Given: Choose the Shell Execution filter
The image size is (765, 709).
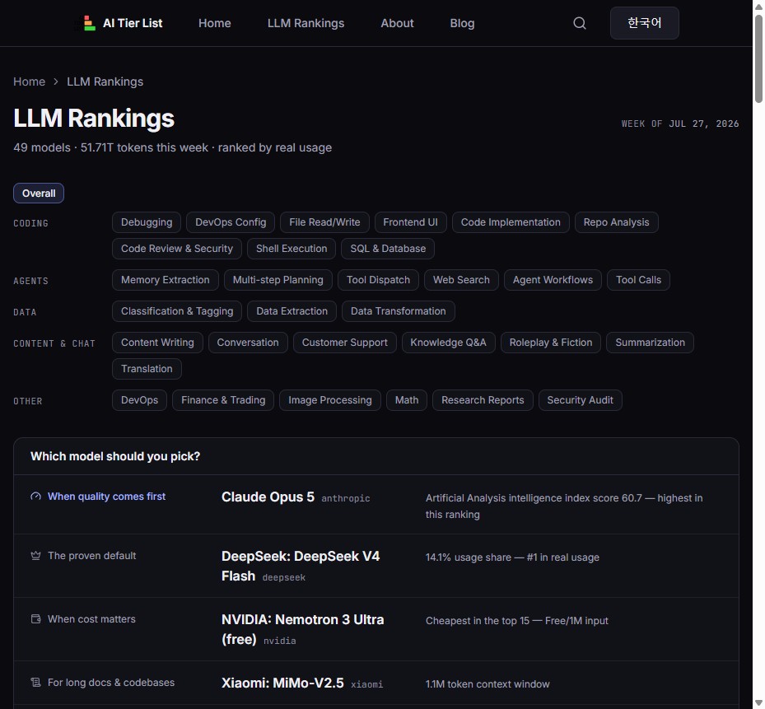Looking at the screenshot, I should 292,249.
